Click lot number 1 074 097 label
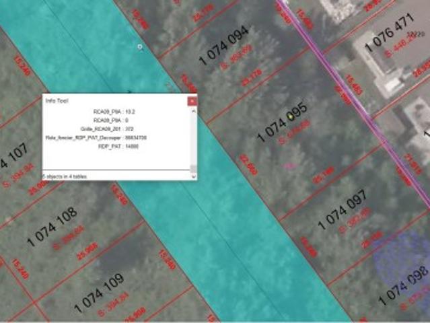The image size is (430, 323). tap(343, 209)
